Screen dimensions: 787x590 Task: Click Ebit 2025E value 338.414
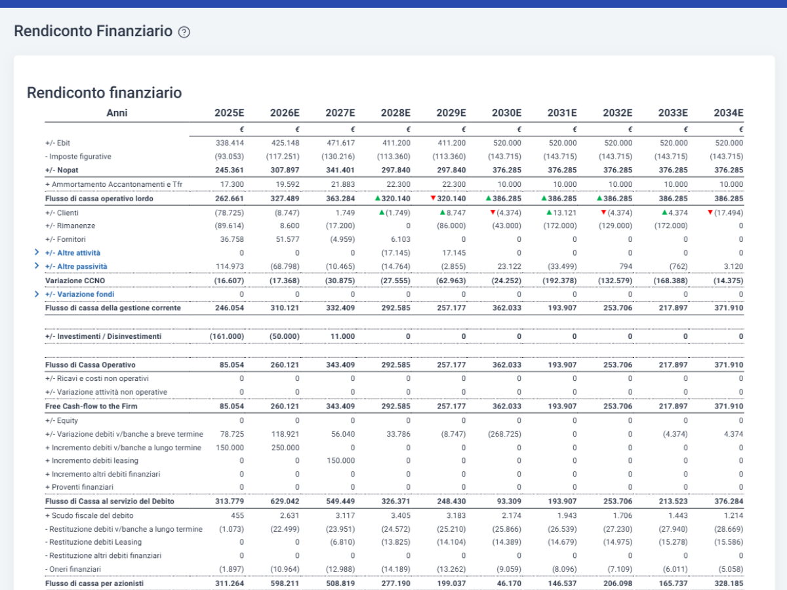[x=230, y=142]
